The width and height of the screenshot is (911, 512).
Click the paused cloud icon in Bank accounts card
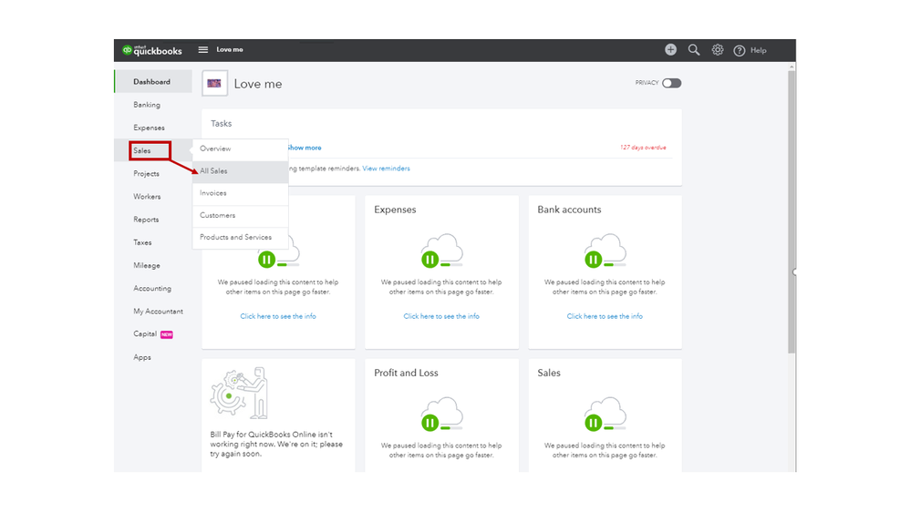[x=605, y=251]
